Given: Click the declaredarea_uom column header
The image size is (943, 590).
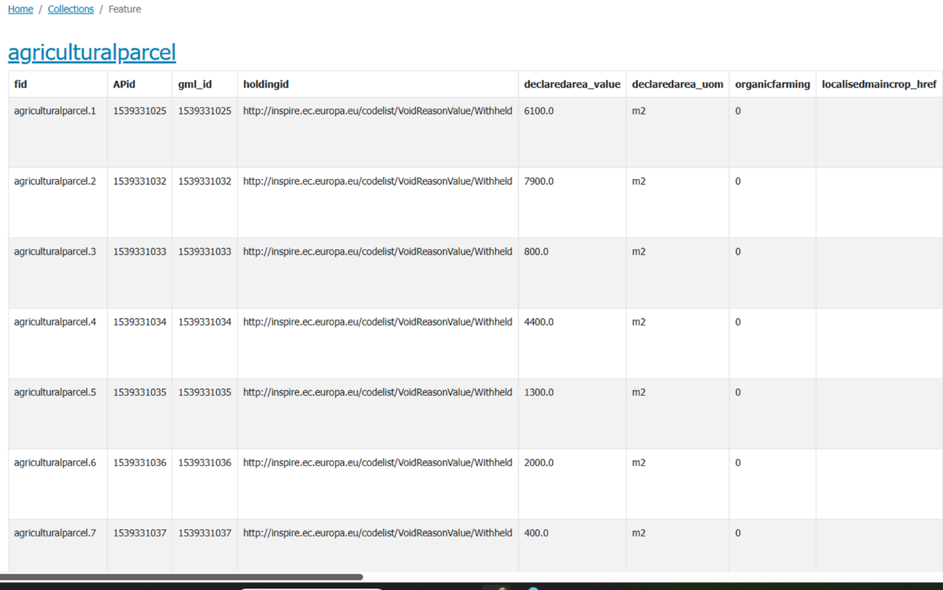Looking at the screenshot, I should (677, 84).
